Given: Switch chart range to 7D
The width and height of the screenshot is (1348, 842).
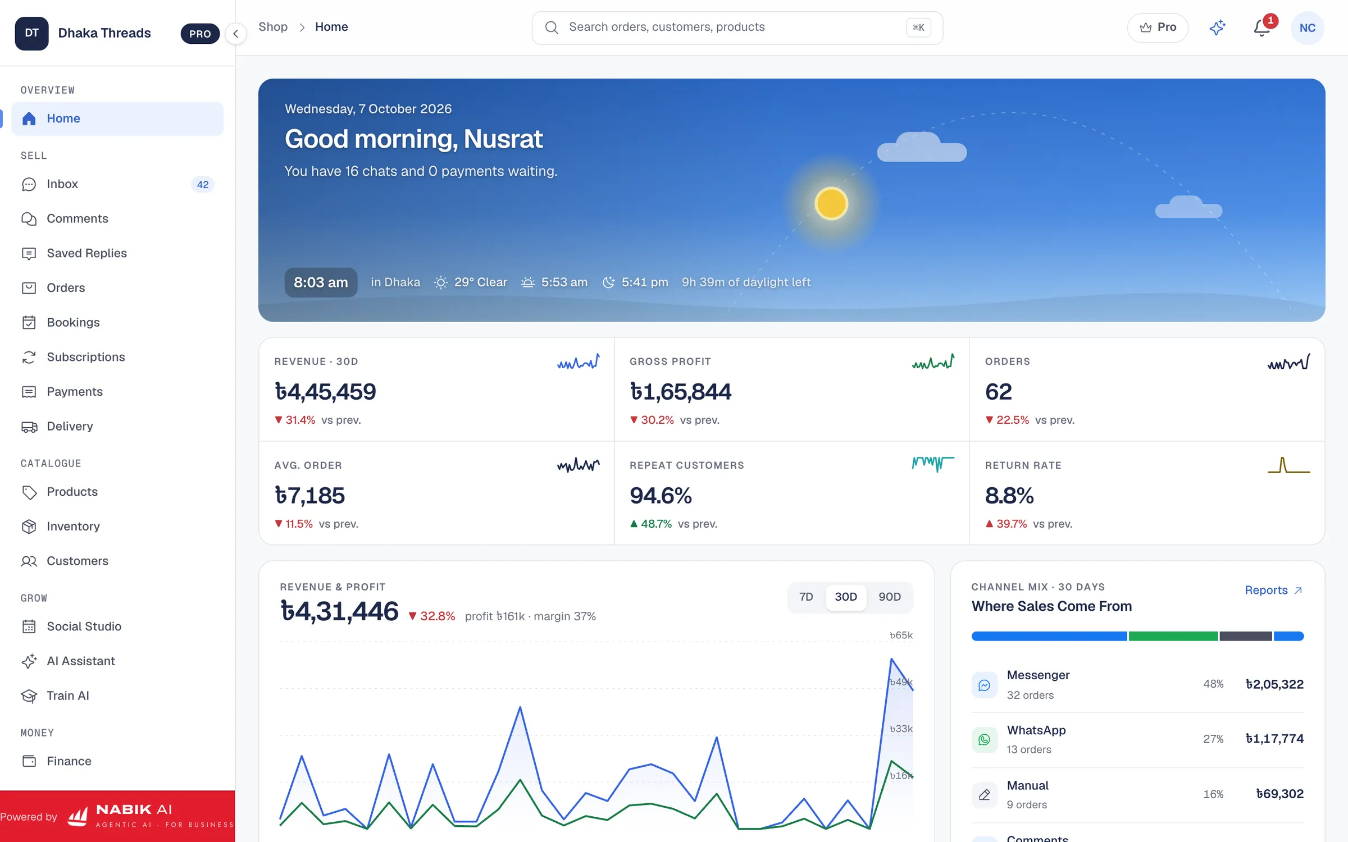Looking at the screenshot, I should pos(806,597).
